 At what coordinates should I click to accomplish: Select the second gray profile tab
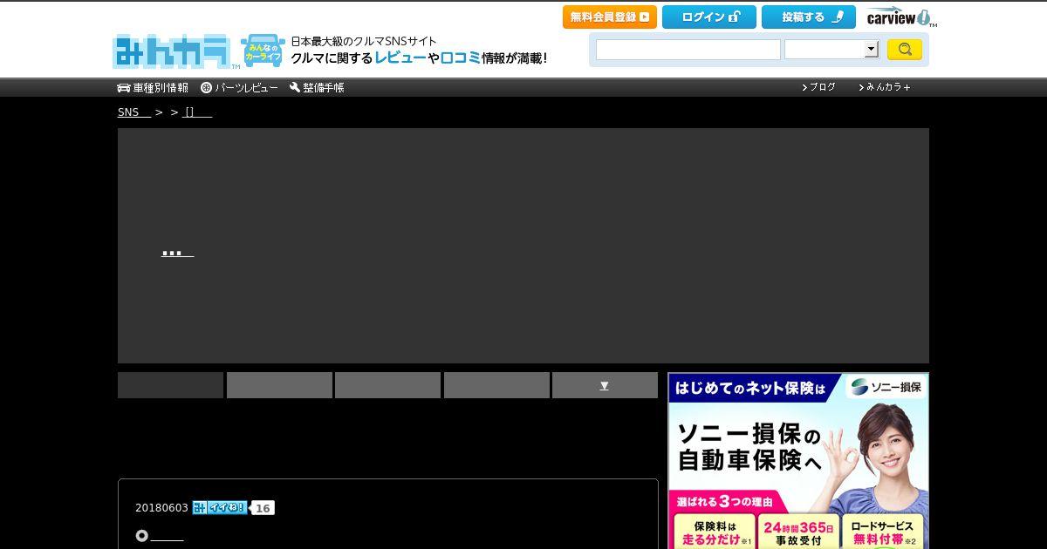pyautogui.click(x=279, y=385)
